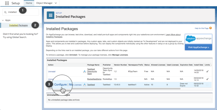Viewport: 217px width, 110px height.
Task: Click the Action column header
Action: click(x=51, y=65)
